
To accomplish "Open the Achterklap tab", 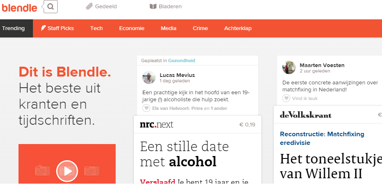I will click(x=238, y=28).
